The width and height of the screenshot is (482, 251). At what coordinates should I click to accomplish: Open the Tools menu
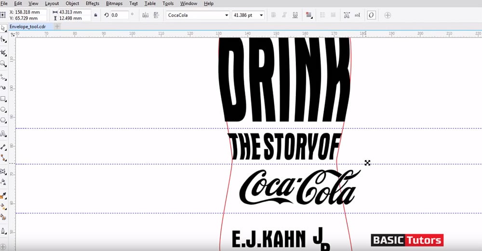[168, 3]
